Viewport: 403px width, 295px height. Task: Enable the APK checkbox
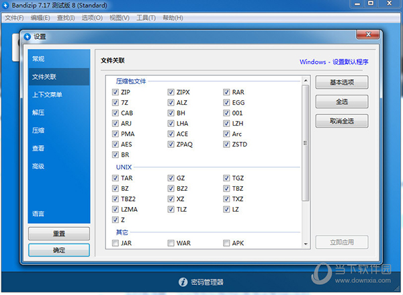226,243
